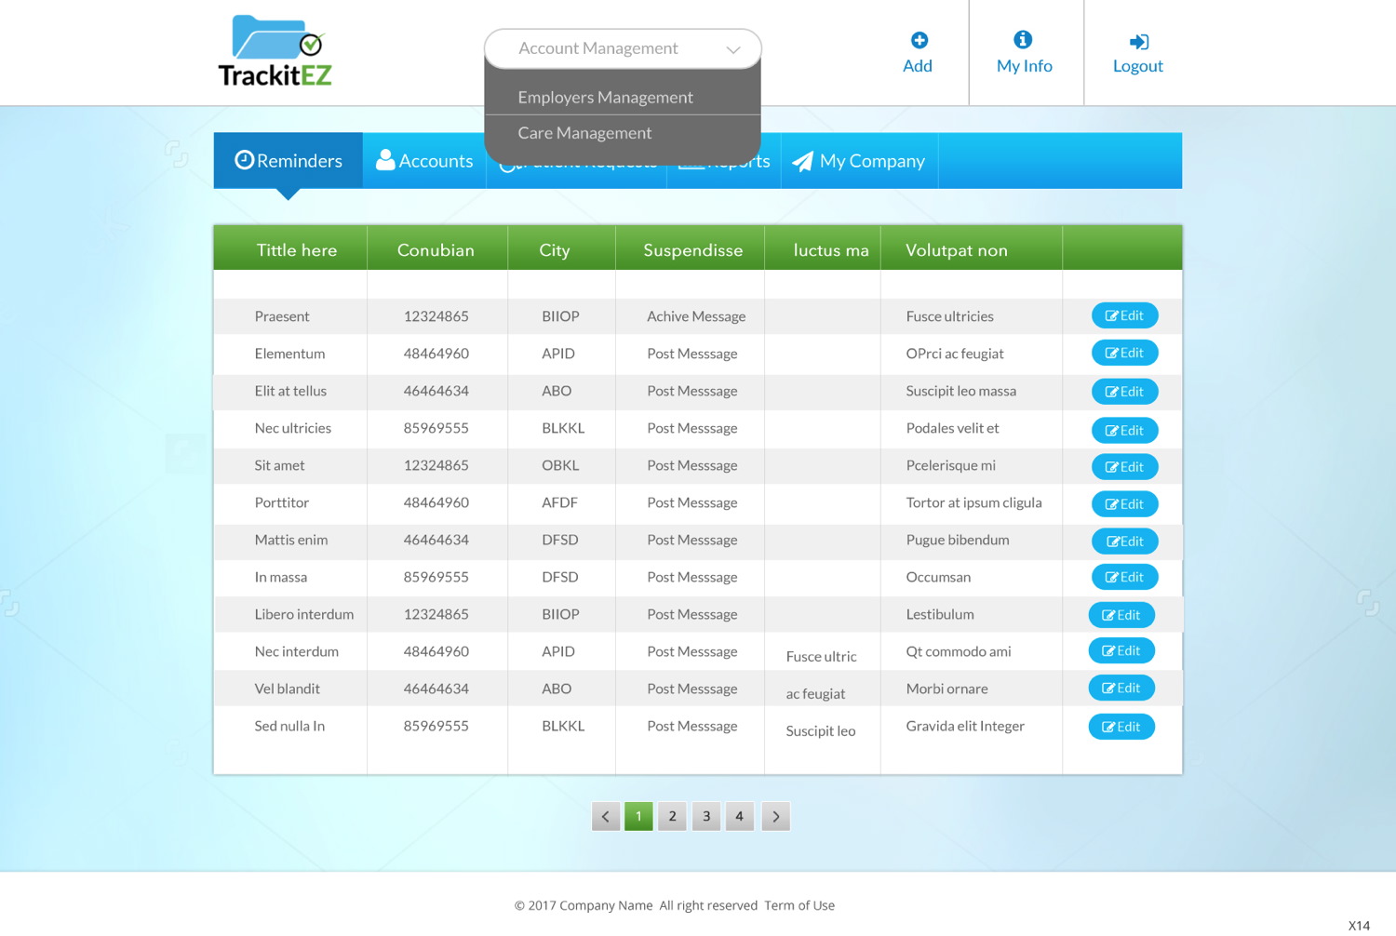
Task: Click the Accounts person icon
Action: pyautogui.click(x=384, y=160)
